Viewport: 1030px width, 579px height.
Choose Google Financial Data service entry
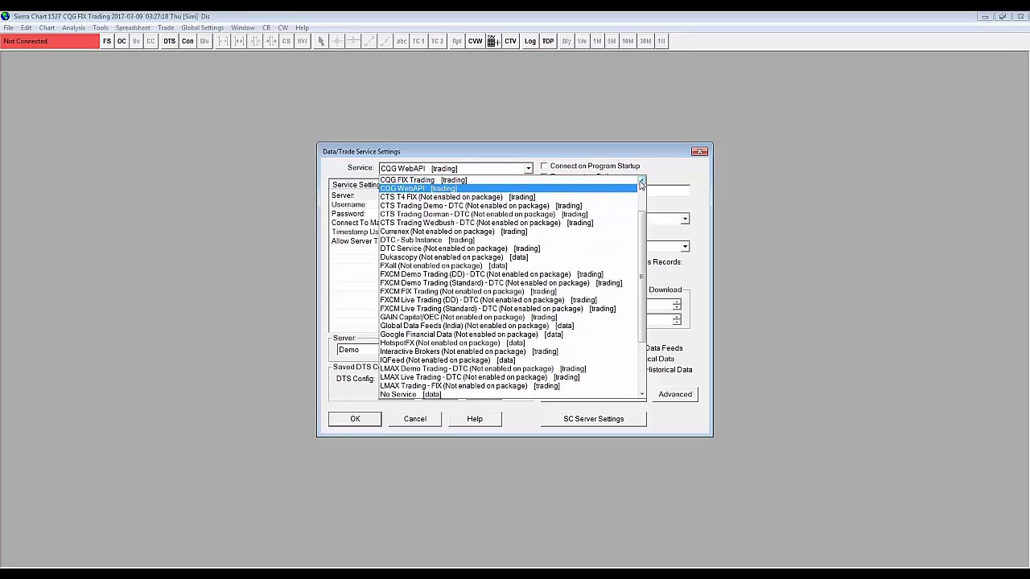click(x=509, y=335)
